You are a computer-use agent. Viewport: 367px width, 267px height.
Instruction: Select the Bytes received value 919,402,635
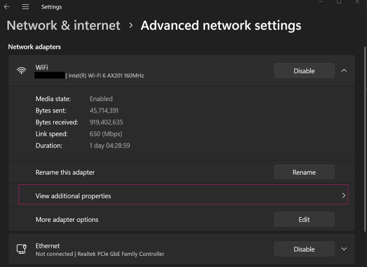tap(106, 122)
